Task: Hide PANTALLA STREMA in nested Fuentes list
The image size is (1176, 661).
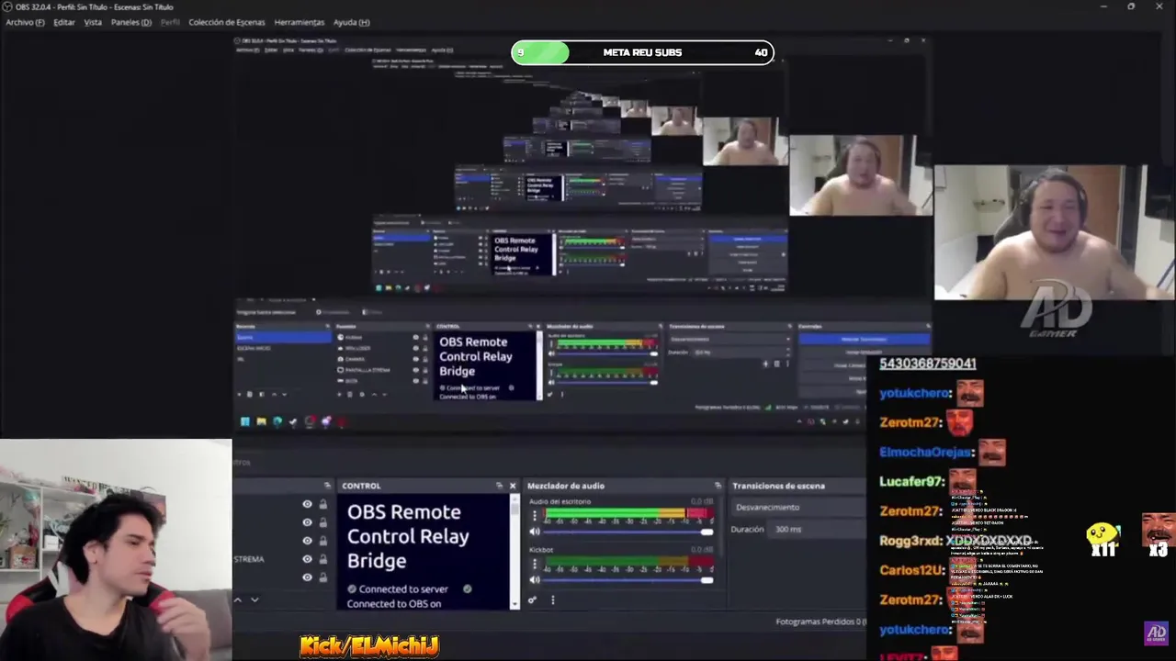Action: pyautogui.click(x=415, y=370)
